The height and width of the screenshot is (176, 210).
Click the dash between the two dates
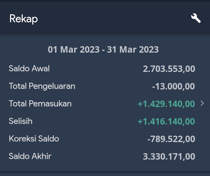point(103,50)
